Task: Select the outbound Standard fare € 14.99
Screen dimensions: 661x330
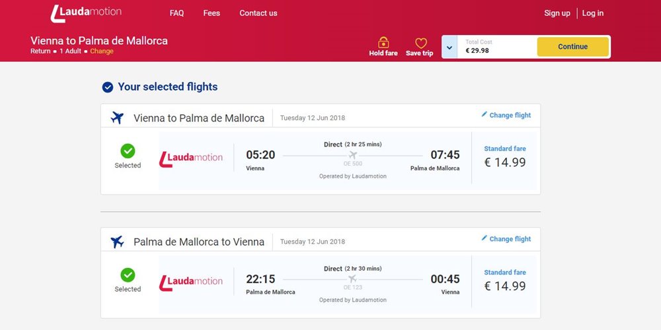Action: click(504, 158)
